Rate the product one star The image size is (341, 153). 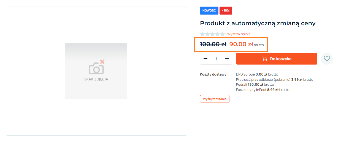[203, 34]
